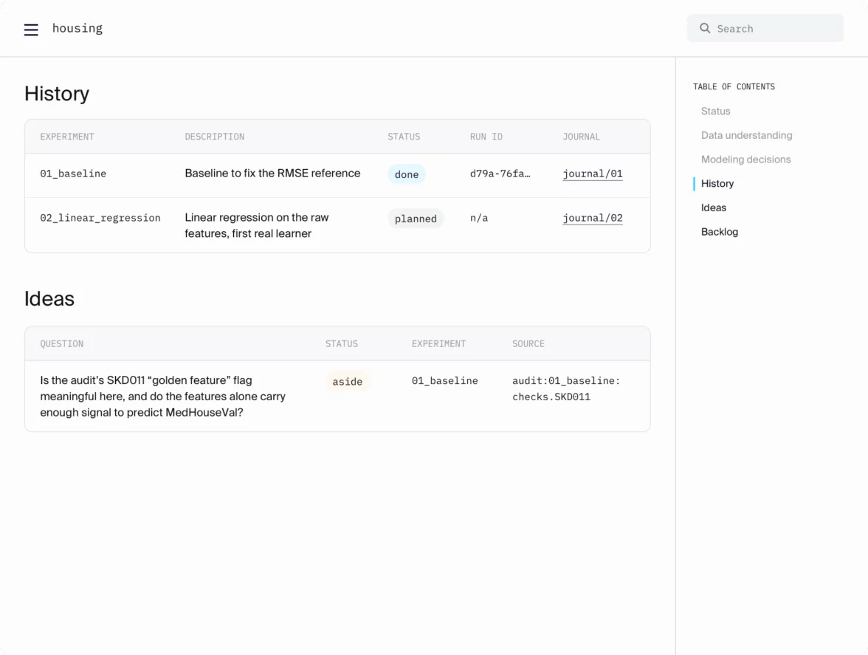
Task: Focus the Search input field
Action: pyautogui.click(x=765, y=28)
